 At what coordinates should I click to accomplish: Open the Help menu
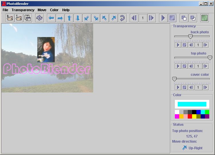[66, 10]
